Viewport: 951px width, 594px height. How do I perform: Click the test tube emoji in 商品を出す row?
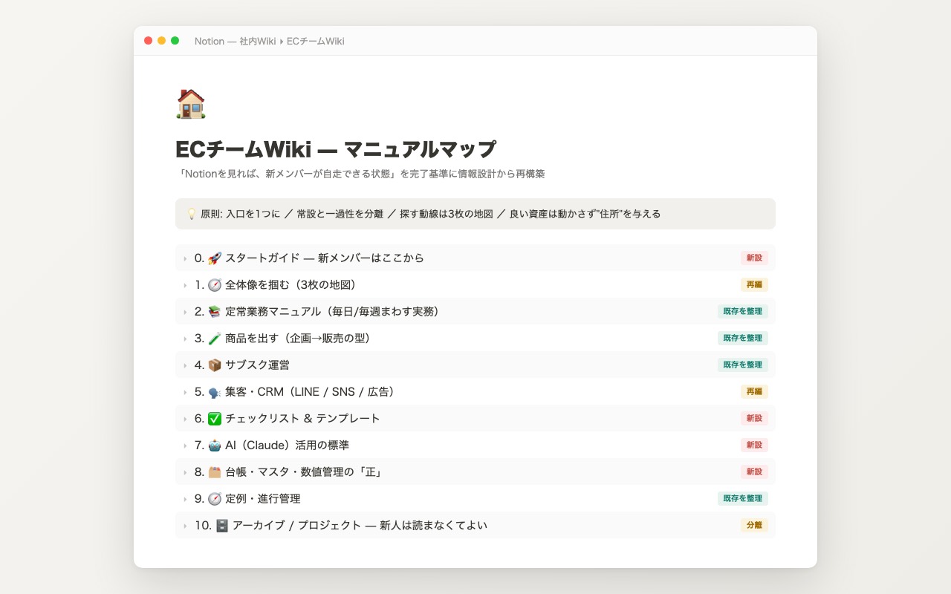[x=215, y=339]
